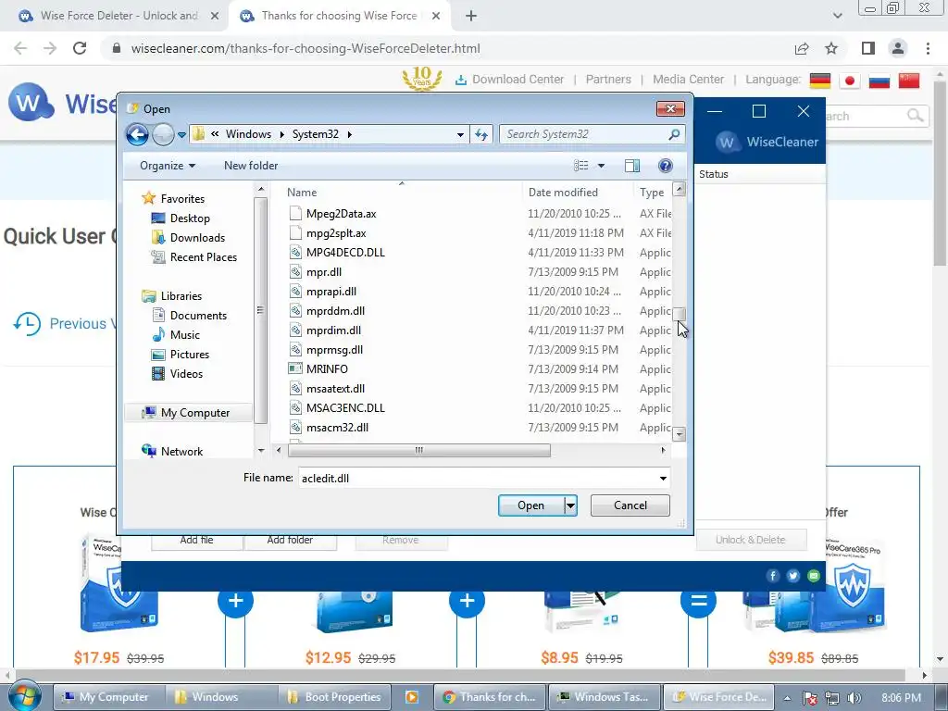The height and width of the screenshot is (711, 948).
Task: Reload the browser page
Action: click(80, 48)
